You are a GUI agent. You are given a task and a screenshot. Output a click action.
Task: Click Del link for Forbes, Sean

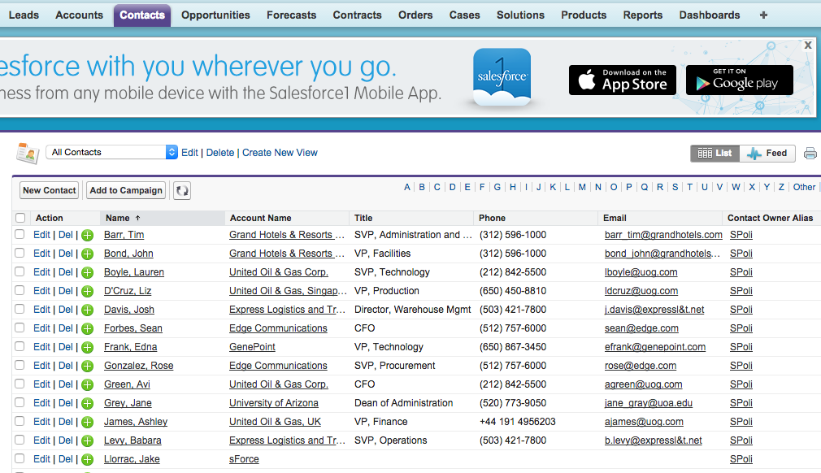[66, 328]
